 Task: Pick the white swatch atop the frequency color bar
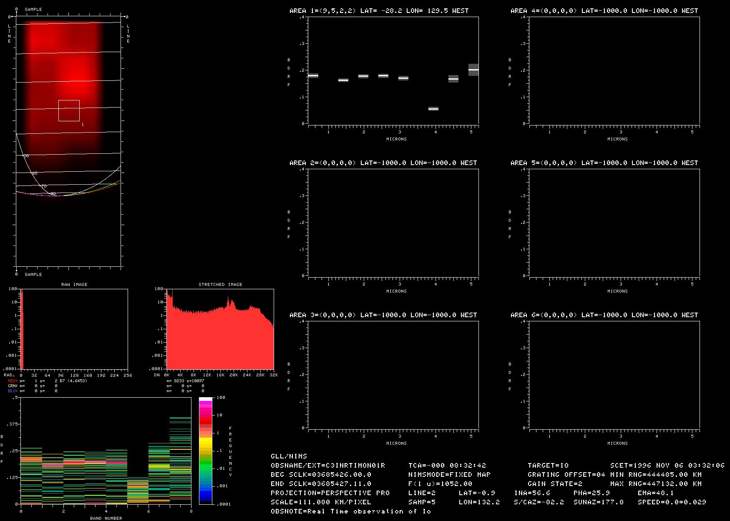coord(205,399)
